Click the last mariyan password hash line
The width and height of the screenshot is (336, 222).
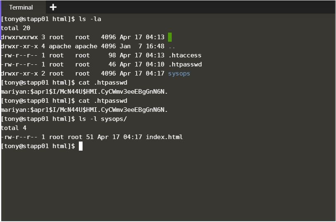[84, 110]
